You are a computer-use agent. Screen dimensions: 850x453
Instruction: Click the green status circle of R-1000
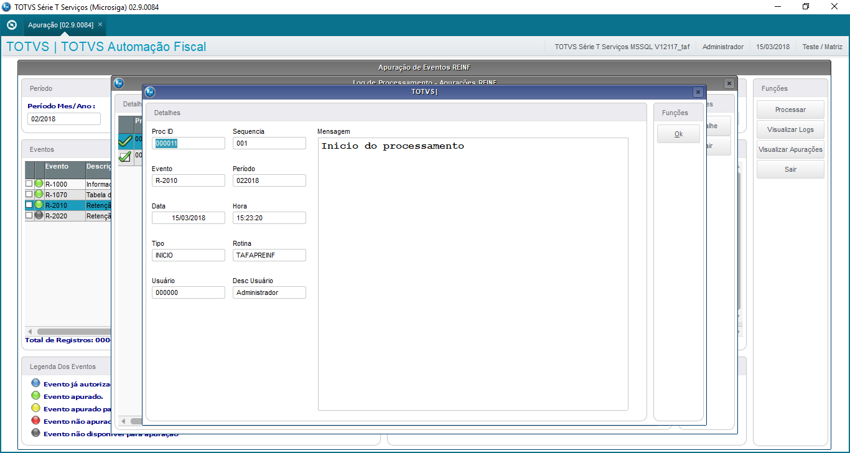39,184
